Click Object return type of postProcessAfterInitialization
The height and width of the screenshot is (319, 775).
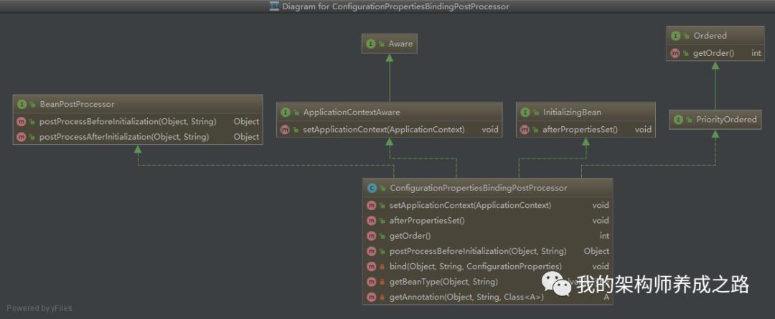[246, 137]
